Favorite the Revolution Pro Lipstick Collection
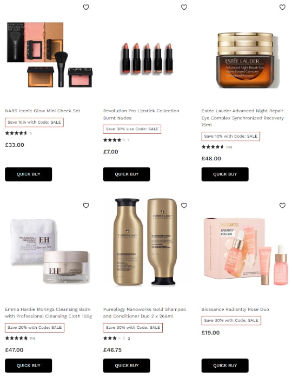This screenshot has height=378, width=292. click(x=184, y=7)
